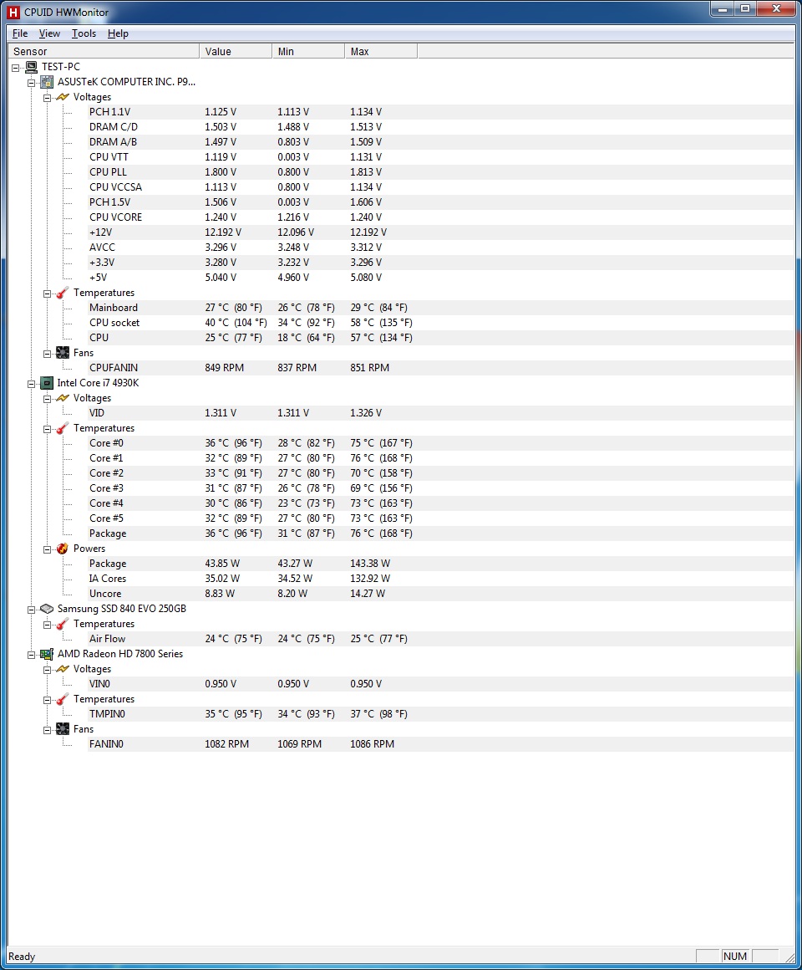Image resolution: width=802 pixels, height=970 pixels.
Task: Select the VIN0 voltage row
Action: click(440, 684)
